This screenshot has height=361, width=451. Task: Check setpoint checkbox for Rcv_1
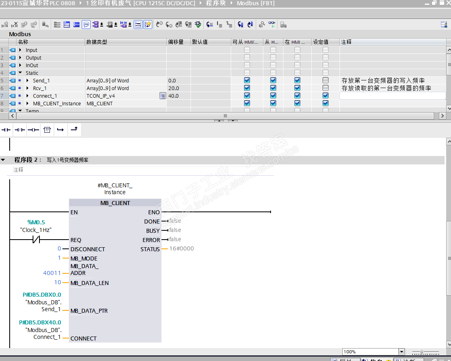click(x=325, y=88)
